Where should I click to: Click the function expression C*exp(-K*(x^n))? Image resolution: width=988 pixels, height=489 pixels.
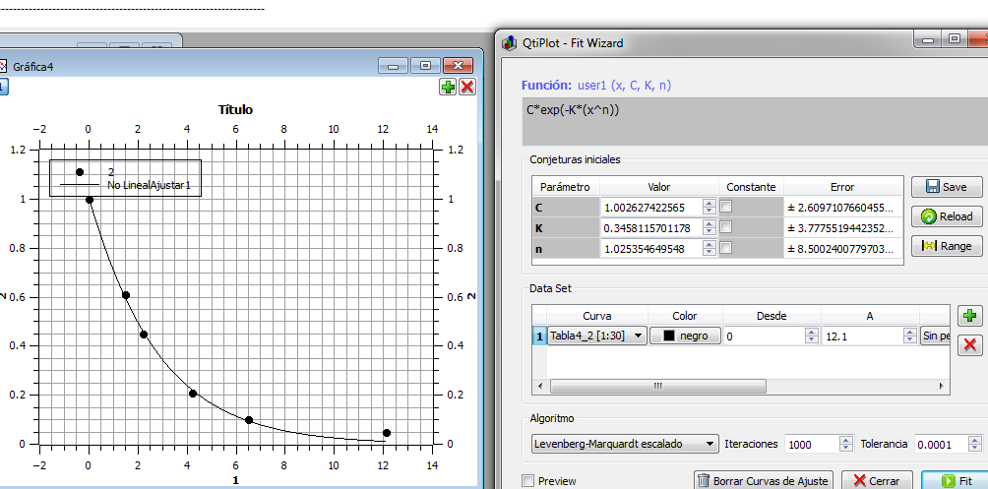tap(574, 109)
